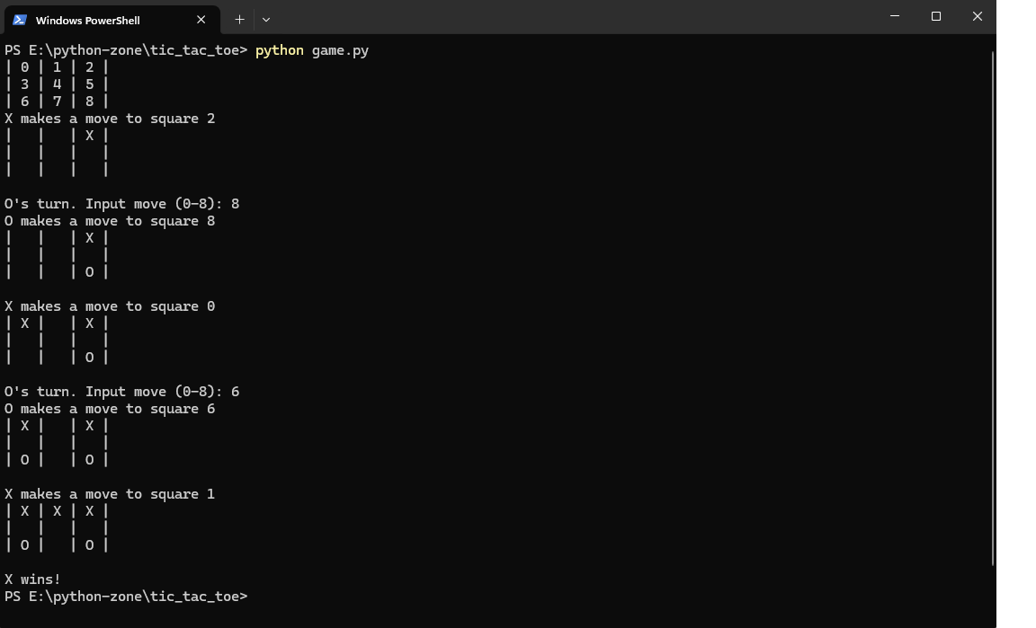The image size is (1036, 628).
Task: Click the PowerShell icon in the tab
Action: coord(19,20)
